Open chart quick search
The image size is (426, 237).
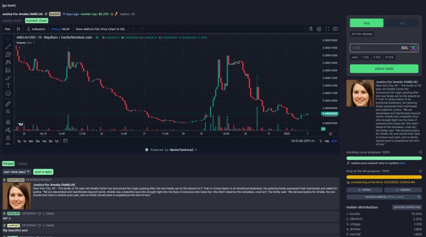[311, 29]
